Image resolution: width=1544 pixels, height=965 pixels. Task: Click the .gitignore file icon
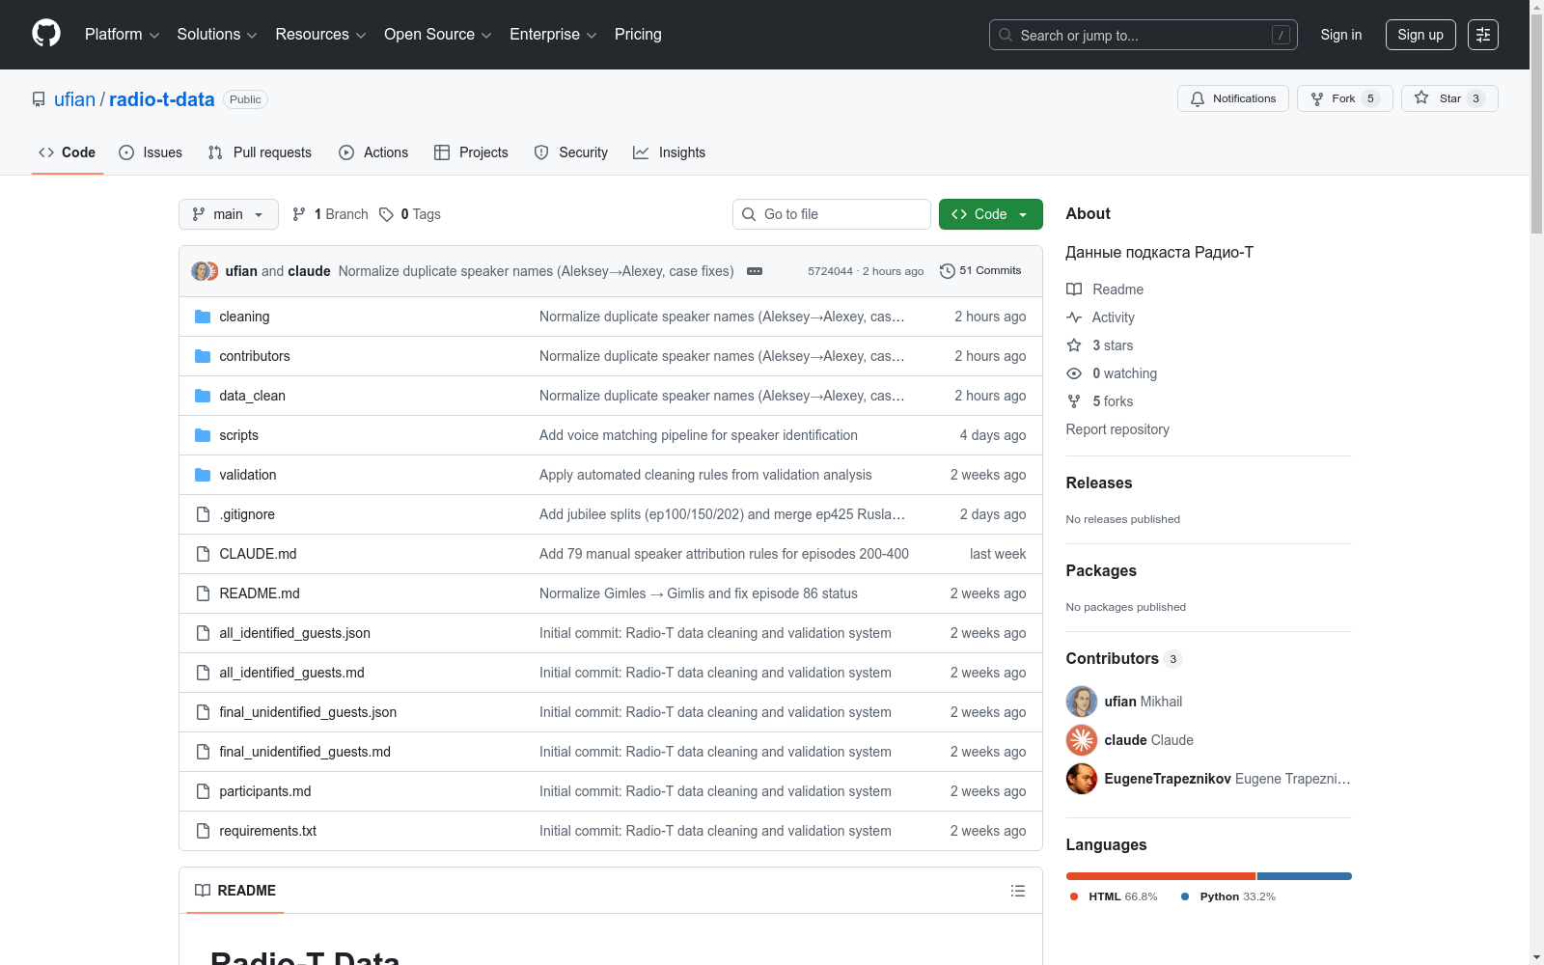point(203,514)
